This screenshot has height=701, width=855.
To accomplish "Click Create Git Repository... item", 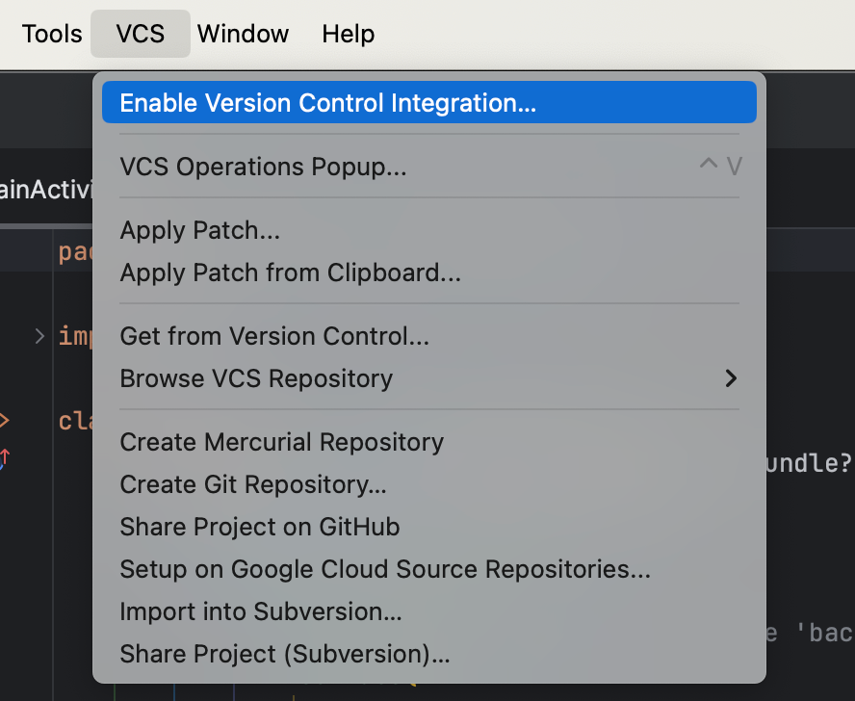I will click(x=253, y=484).
